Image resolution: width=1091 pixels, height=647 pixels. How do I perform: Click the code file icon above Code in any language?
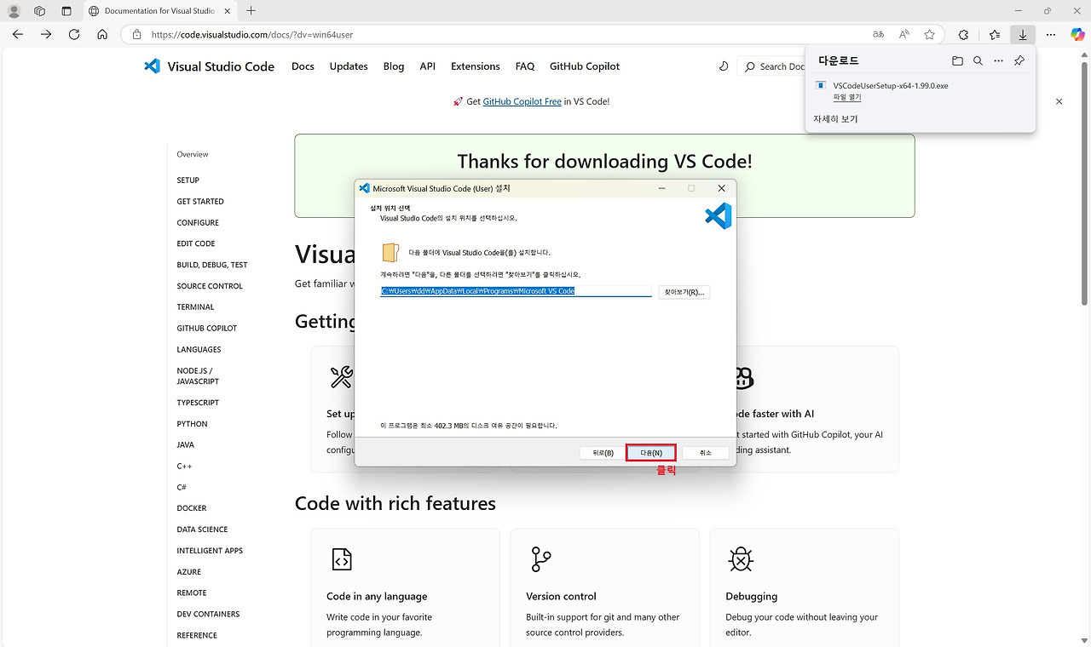click(341, 559)
